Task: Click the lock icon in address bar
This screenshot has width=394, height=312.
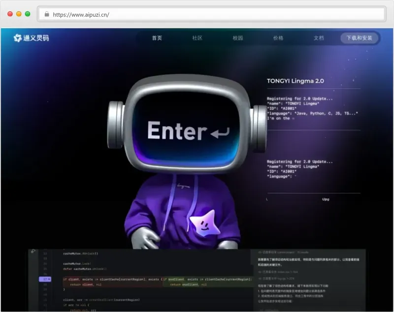Action: pyautogui.click(x=47, y=15)
